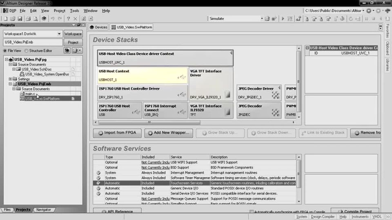The image size is (392, 220).
Task: Click the icon right of the Simulate dropdown
Action: pos(267,19)
